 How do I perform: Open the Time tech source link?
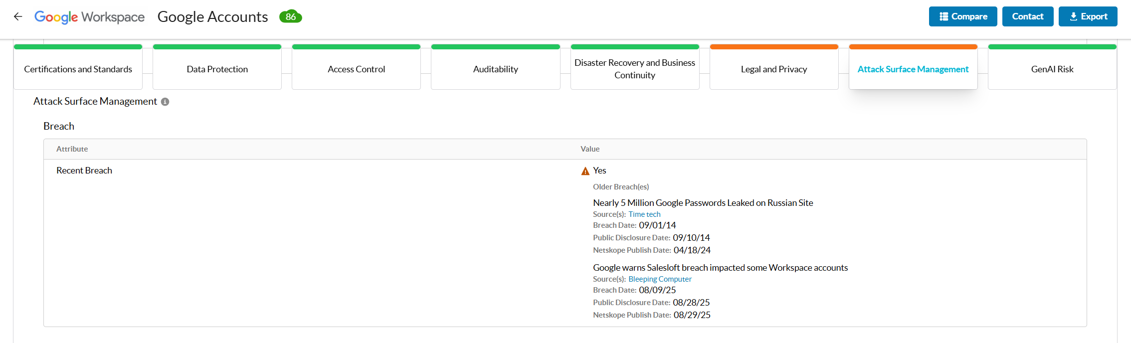644,214
